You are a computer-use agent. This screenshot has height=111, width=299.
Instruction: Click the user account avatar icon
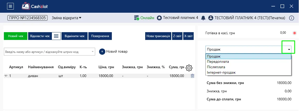211,18
